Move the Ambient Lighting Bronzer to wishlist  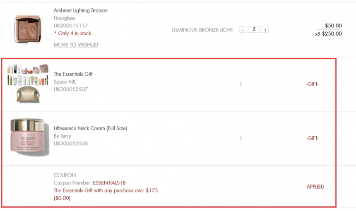(x=76, y=45)
